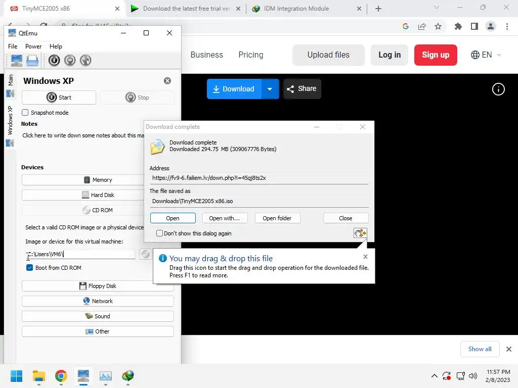Expand the Hard Disk section
The height and width of the screenshot is (388, 518).
point(98,195)
